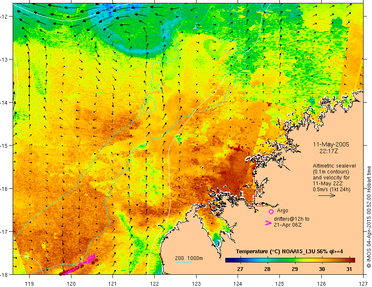Click the 'Altimetric sealevel' label
Image resolution: width=372 pixels, height=287 pixels.
tap(334, 166)
